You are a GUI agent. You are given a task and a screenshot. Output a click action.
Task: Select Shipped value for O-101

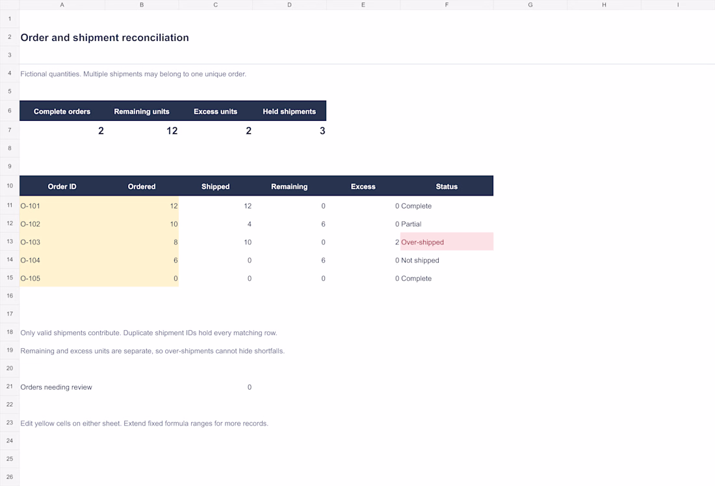216,205
